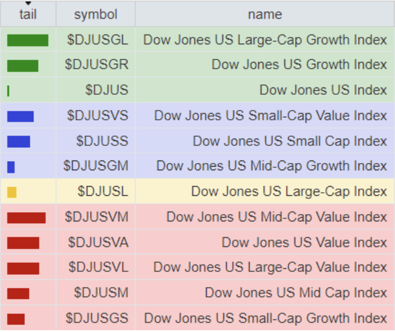Screen dimensions: 395x332
Task: Select the $DJUSVA symbol cell
Action: (x=98, y=243)
